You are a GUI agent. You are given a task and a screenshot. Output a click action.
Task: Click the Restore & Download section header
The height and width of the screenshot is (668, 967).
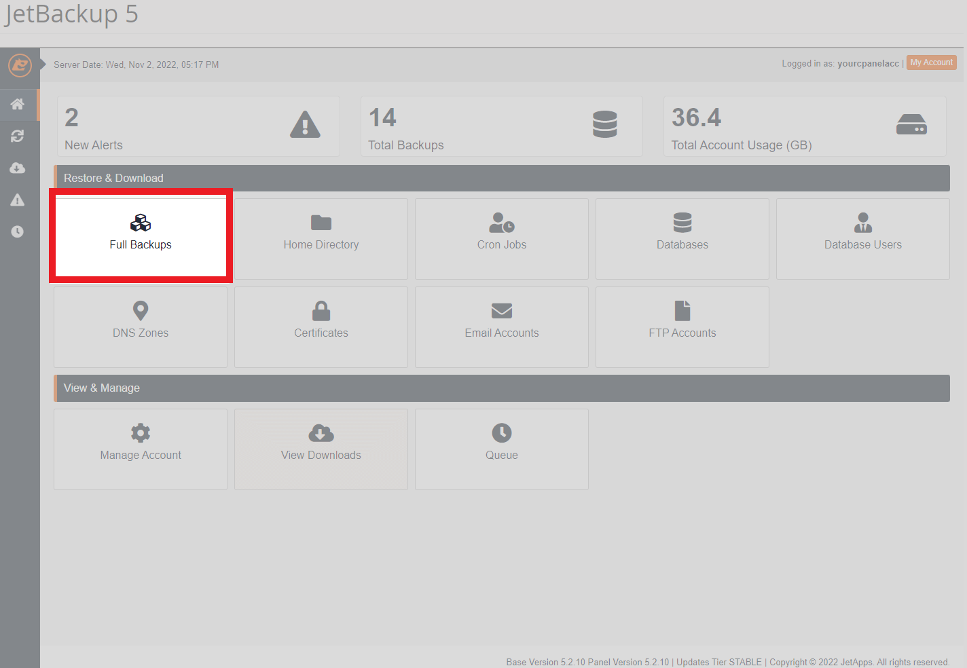tap(502, 178)
